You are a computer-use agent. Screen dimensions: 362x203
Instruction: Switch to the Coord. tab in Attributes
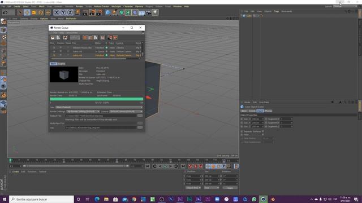tap(252, 111)
